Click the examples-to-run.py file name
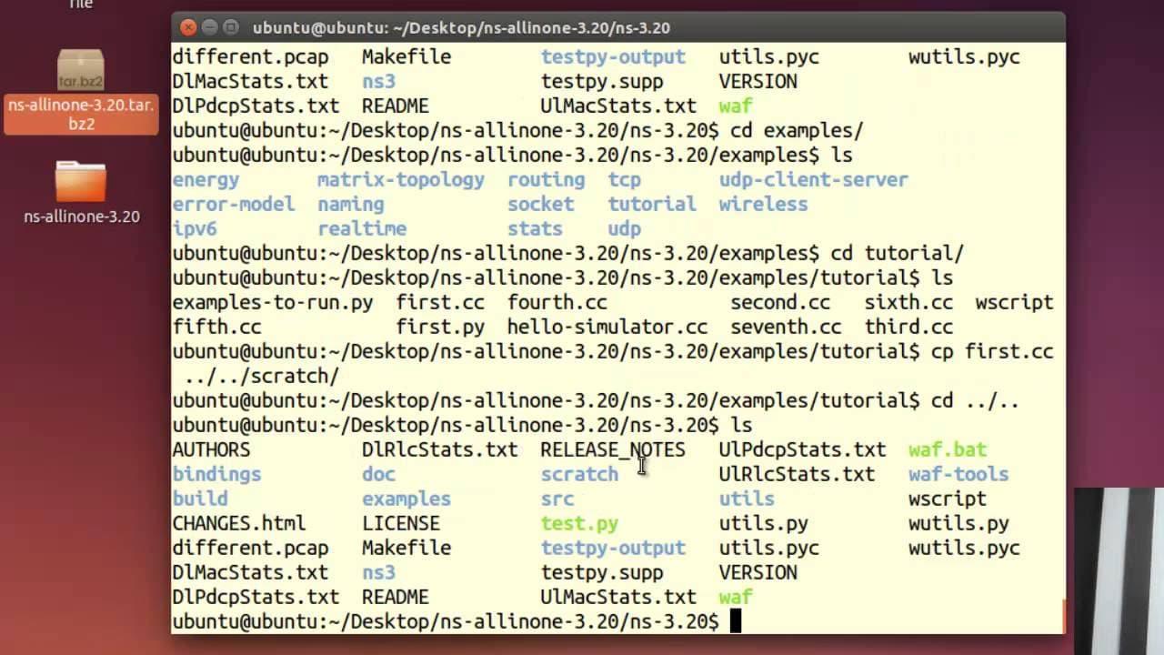This screenshot has height=655, width=1164. 273,303
